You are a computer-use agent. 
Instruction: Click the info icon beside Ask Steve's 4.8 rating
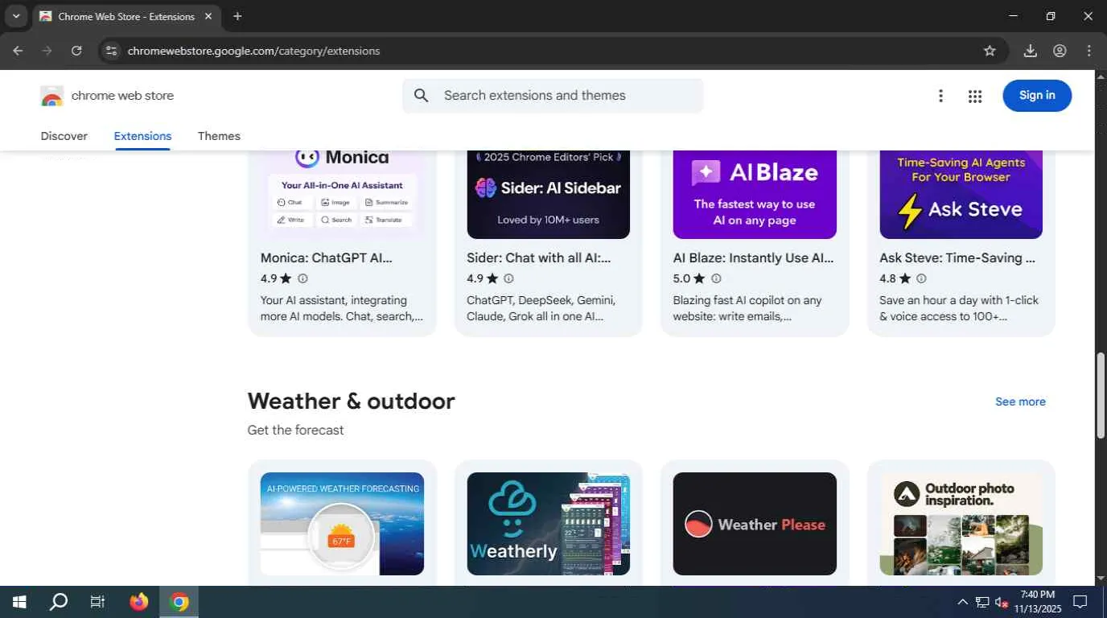click(x=921, y=278)
